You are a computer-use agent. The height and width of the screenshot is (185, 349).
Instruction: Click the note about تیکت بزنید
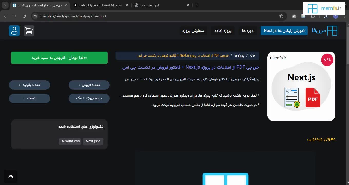pos(205,105)
